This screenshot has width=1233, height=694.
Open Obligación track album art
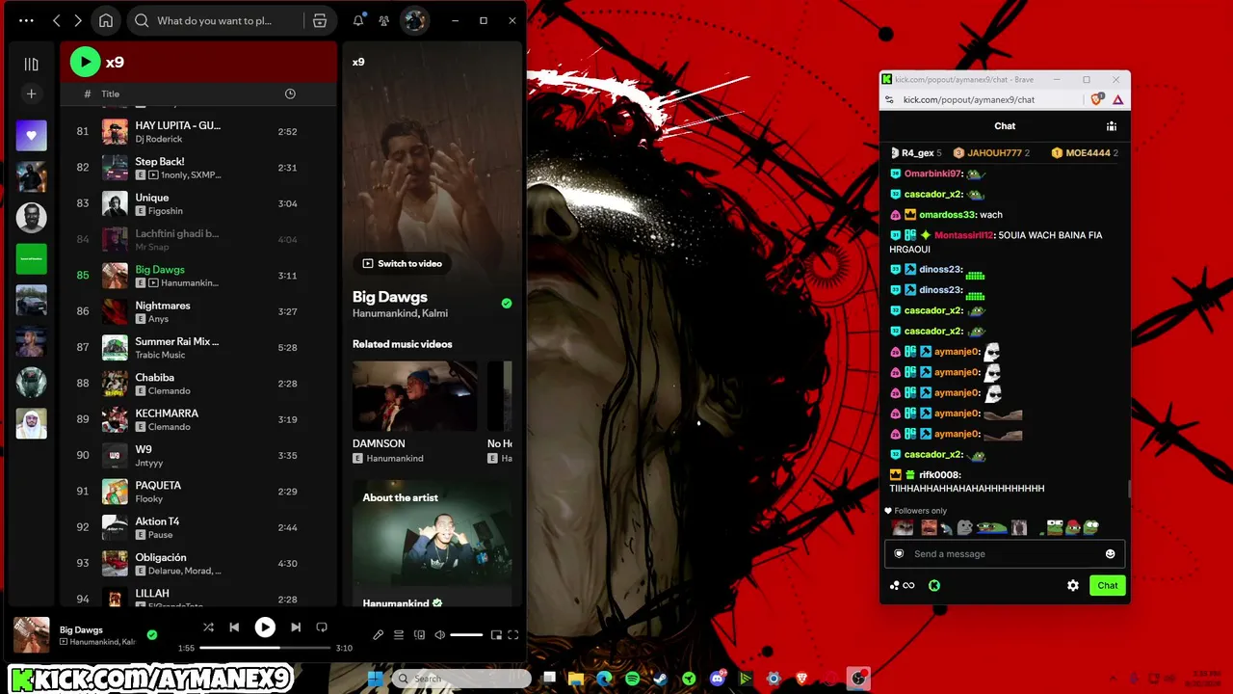click(115, 563)
